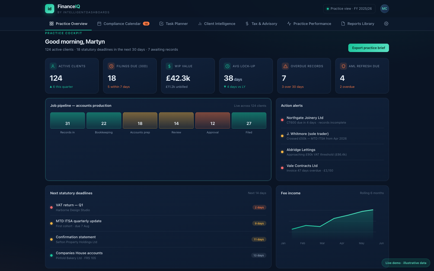434x271 pixels.
Task: Open the Task Planner tab
Action: (x=174, y=24)
